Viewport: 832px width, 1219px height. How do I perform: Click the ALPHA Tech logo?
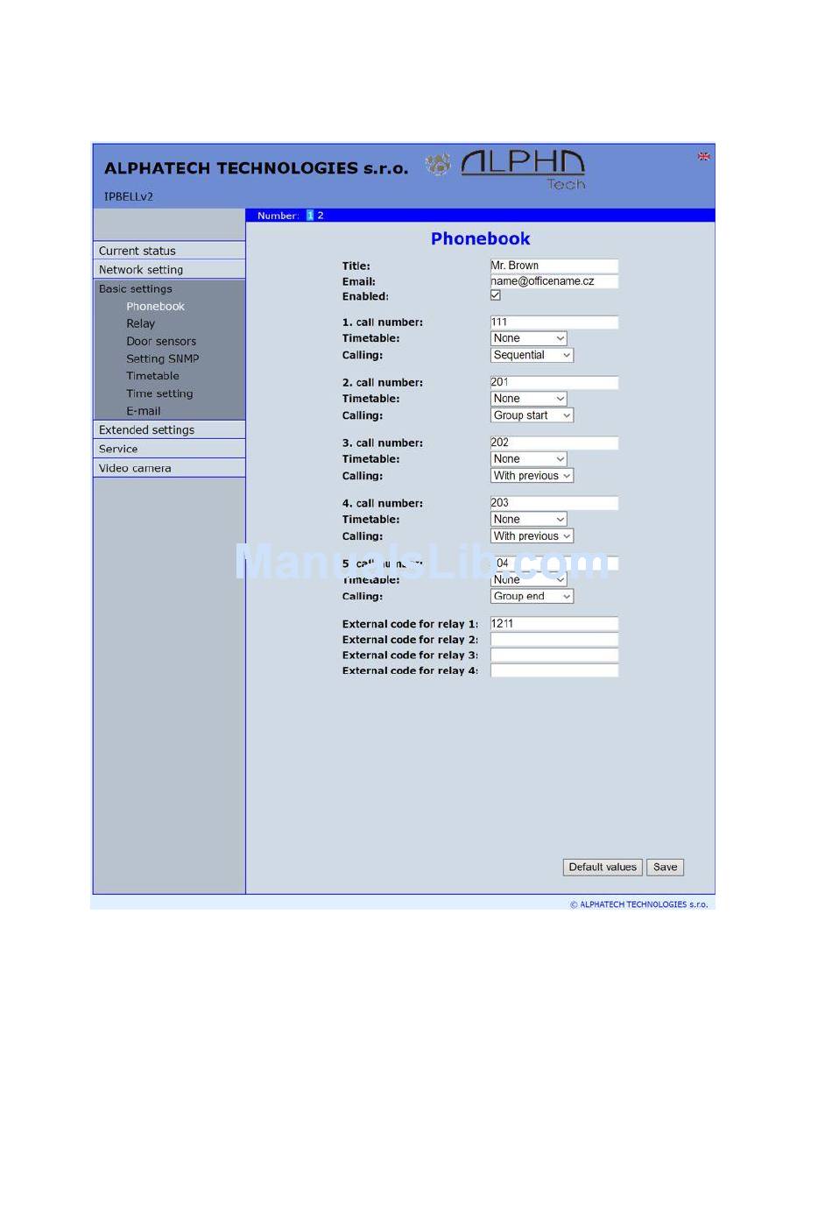pyautogui.click(x=523, y=169)
